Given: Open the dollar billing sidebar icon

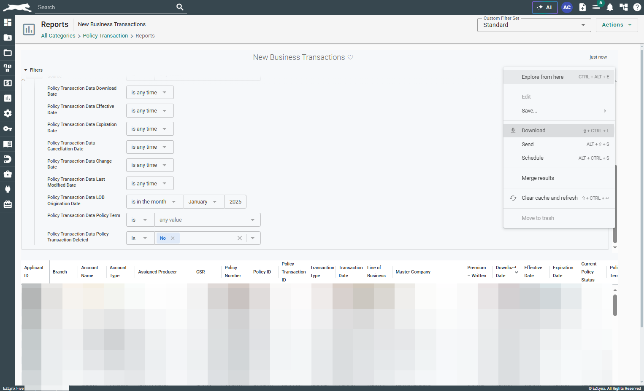Looking at the screenshot, I should point(8,83).
